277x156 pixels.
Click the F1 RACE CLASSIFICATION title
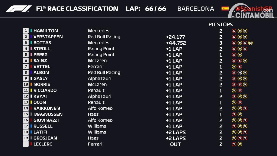click(x=77, y=9)
